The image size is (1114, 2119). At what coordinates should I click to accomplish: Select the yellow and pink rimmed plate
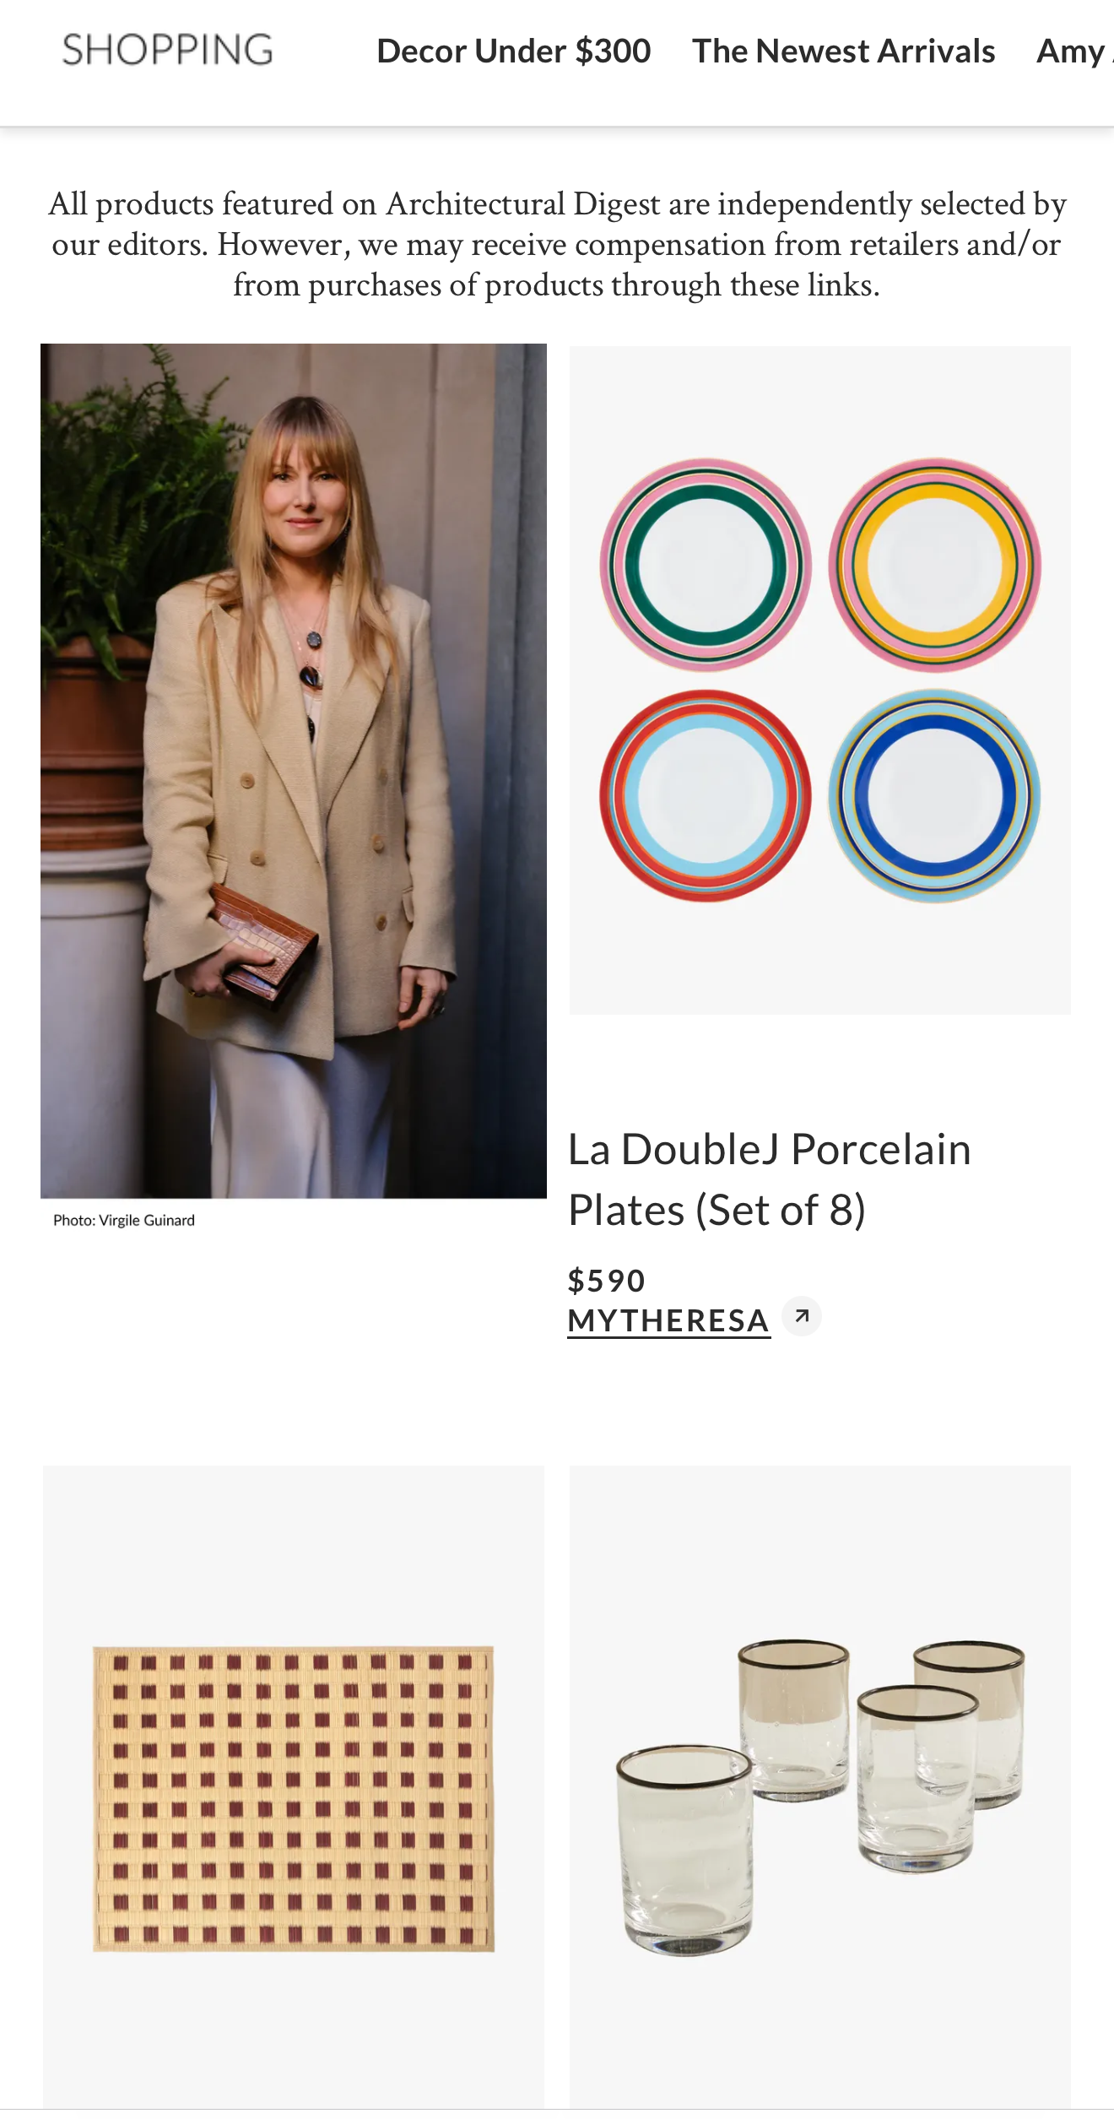[934, 565]
